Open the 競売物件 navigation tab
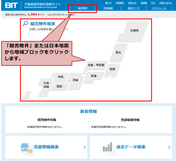The height and width of the screenshot is (161, 176). (83, 8)
